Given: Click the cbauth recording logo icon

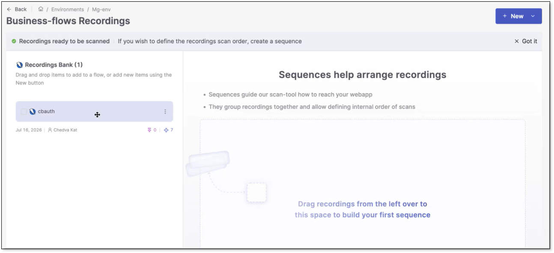Looking at the screenshot, I should (33, 112).
